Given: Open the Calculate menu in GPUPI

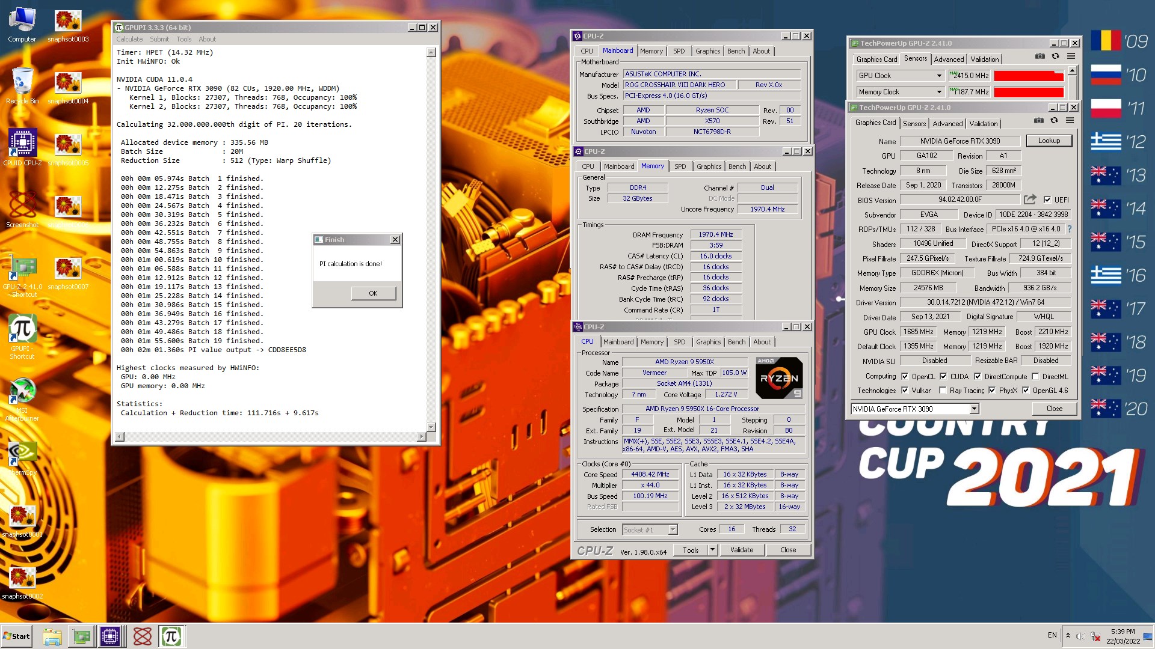Looking at the screenshot, I should point(129,39).
